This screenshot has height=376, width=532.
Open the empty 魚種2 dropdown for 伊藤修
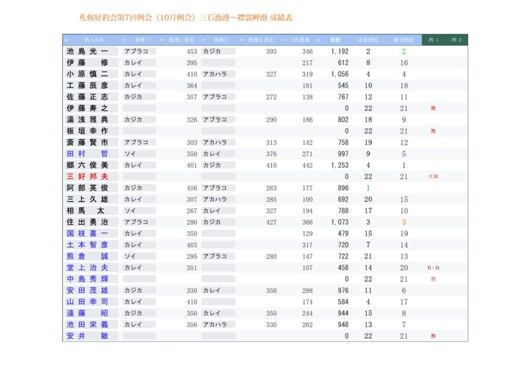[x=218, y=63]
